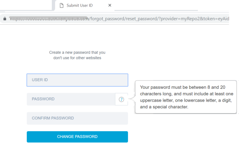The image size is (239, 151).
Task: Click the password help question mark icon
Action: tap(121, 100)
